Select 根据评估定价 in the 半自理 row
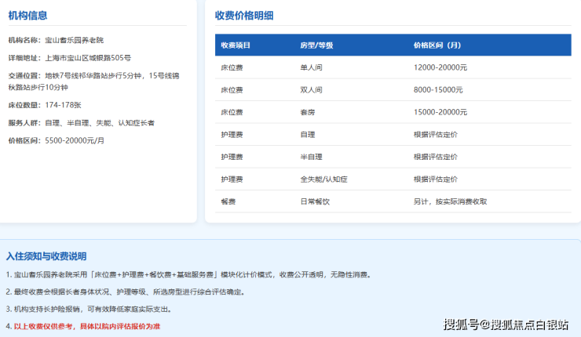The image size is (581, 337). pos(436,157)
